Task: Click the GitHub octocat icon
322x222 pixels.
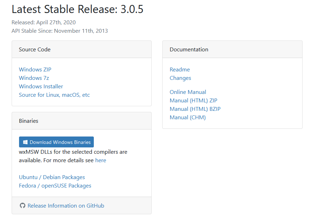Action: tap(23, 205)
